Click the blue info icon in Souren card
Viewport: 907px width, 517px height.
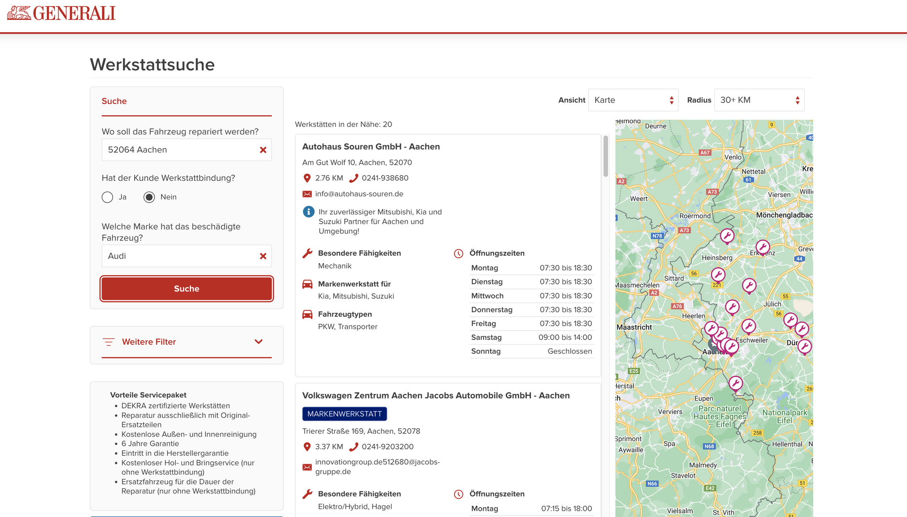point(308,212)
